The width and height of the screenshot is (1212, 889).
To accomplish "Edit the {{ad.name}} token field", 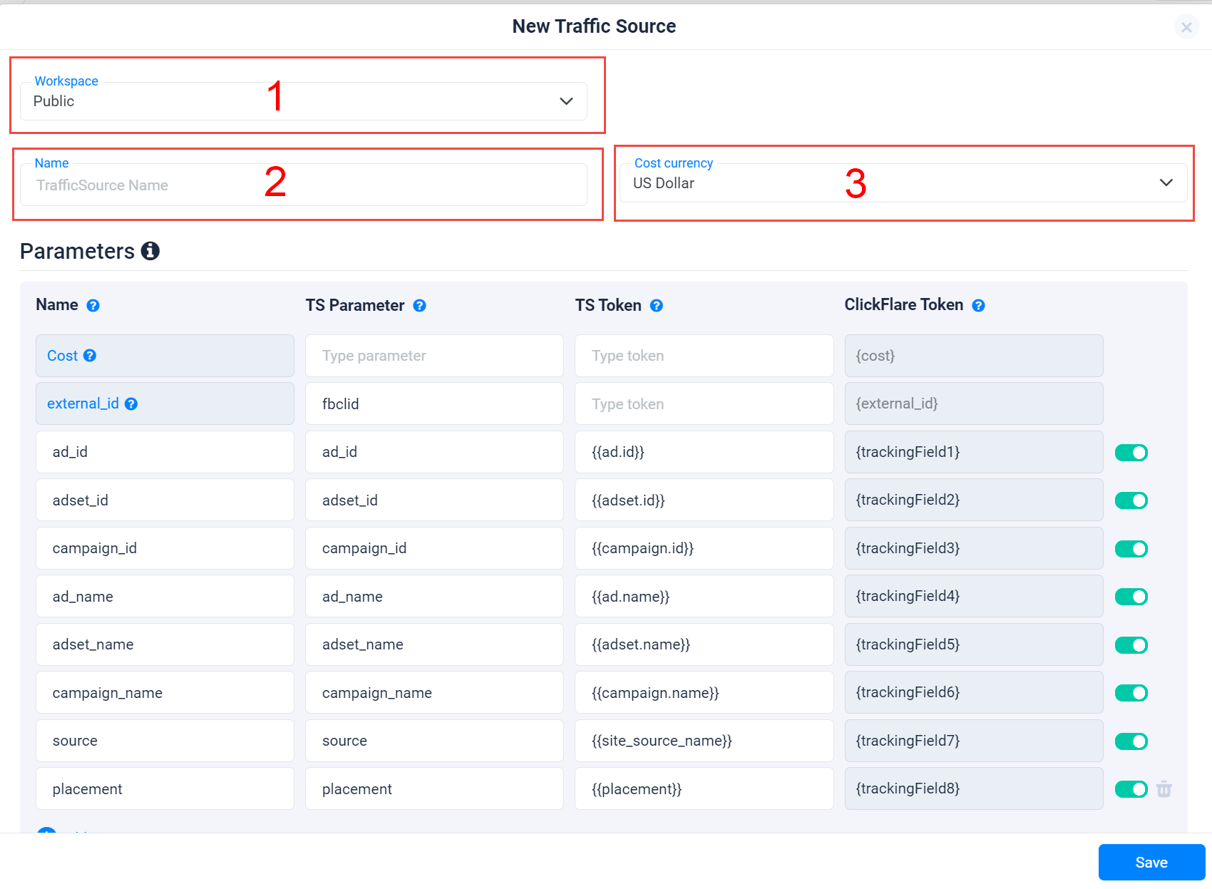I will [x=704, y=596].
